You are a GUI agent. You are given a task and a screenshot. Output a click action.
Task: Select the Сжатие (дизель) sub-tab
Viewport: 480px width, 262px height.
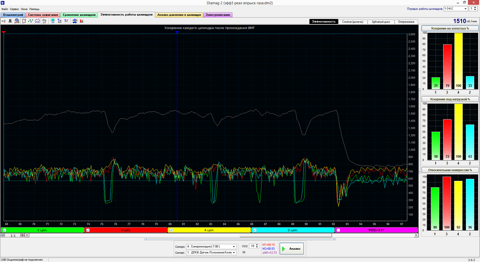(x=352, y=22)
